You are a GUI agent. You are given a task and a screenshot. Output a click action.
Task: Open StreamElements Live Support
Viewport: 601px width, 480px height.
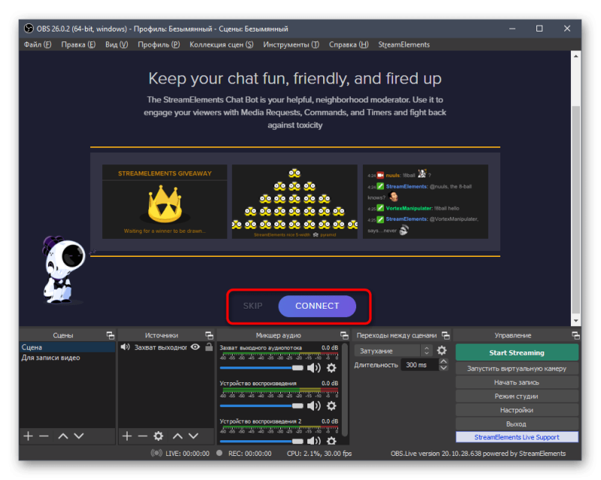click(x=517, y=437)
